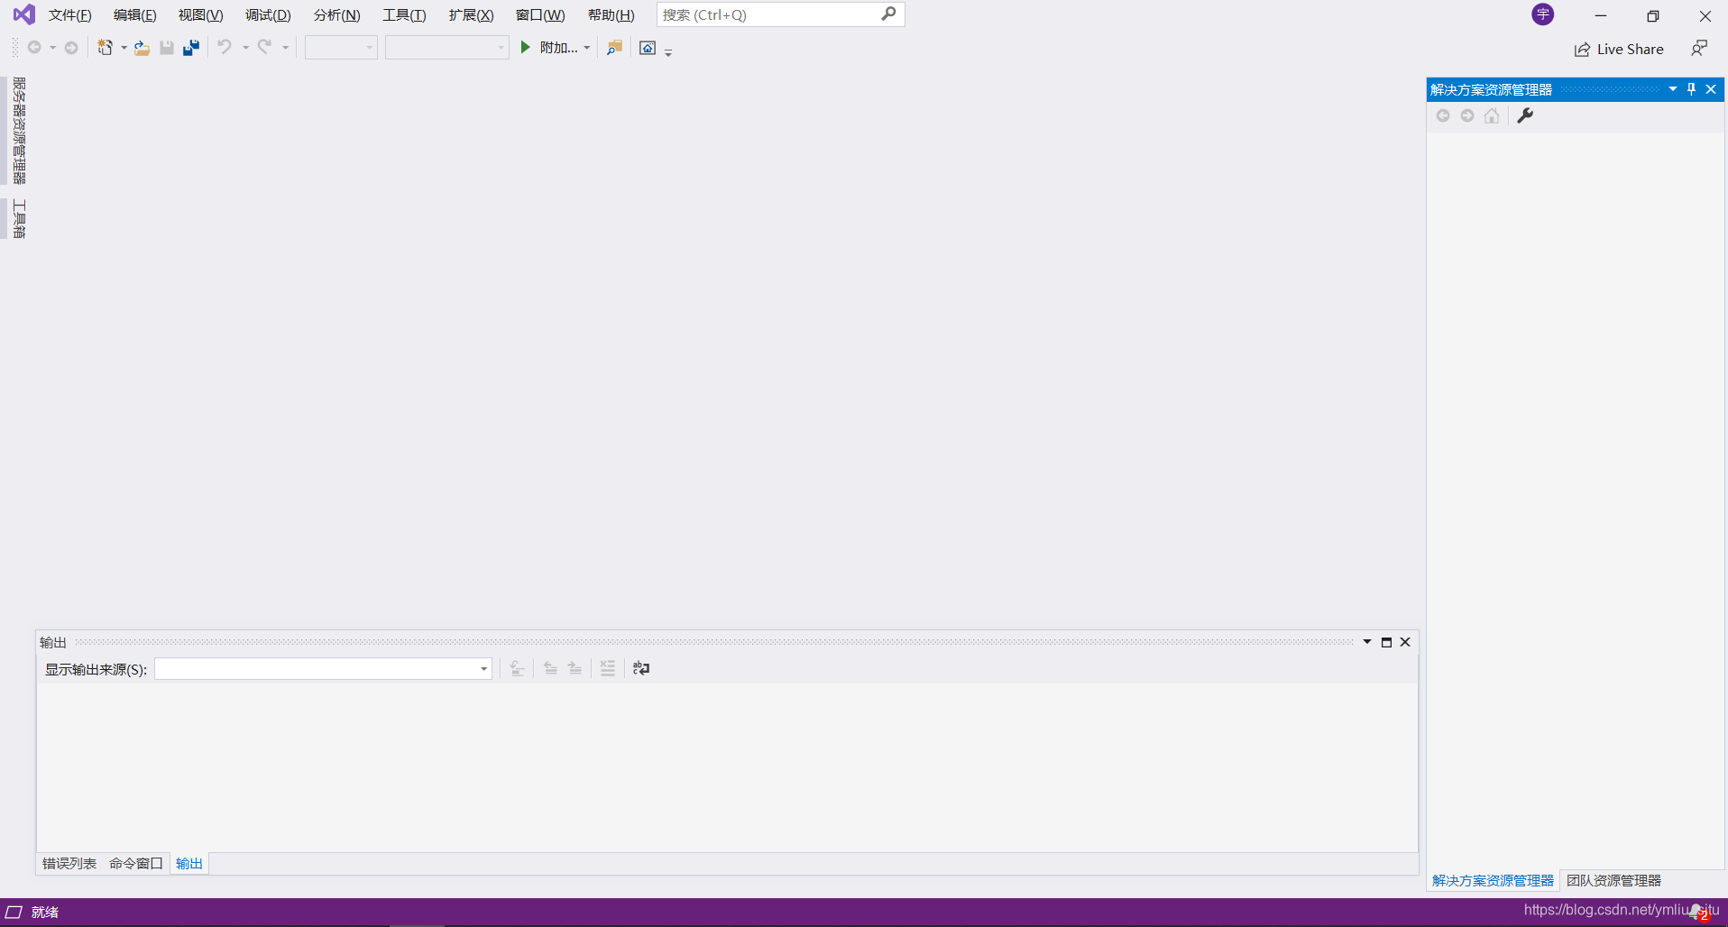Expand the 附加... dropdown arrow
This screenshot has height=927, width=1728.
[x=587, y=48]
